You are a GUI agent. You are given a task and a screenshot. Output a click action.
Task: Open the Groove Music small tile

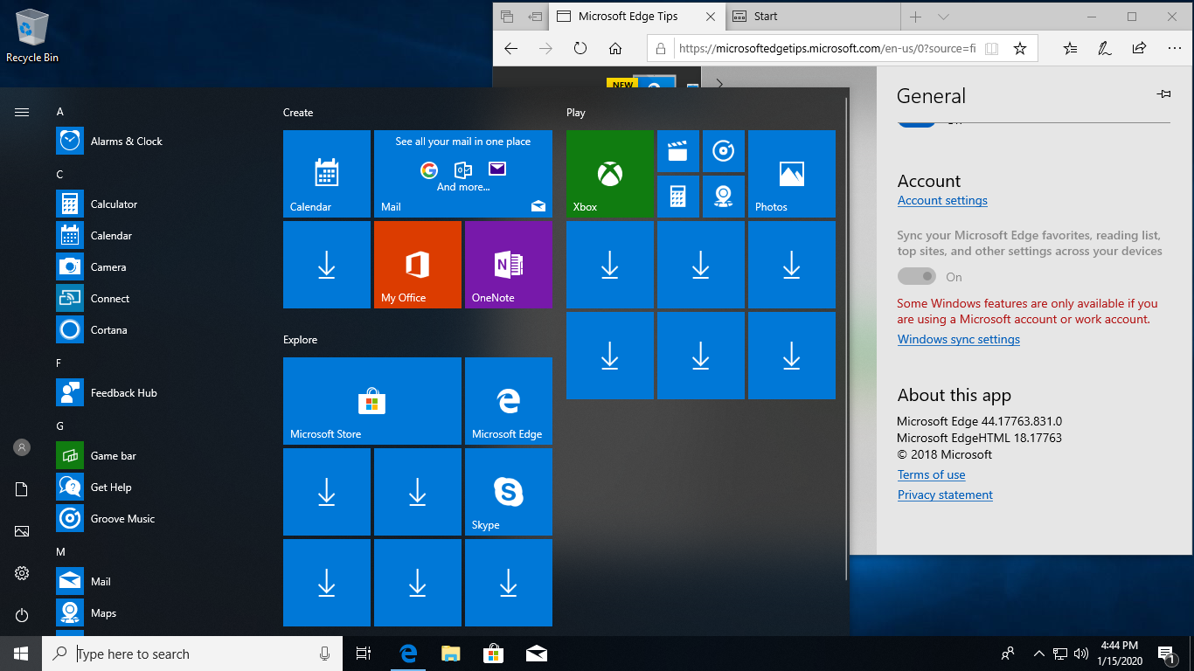(724, 151)
